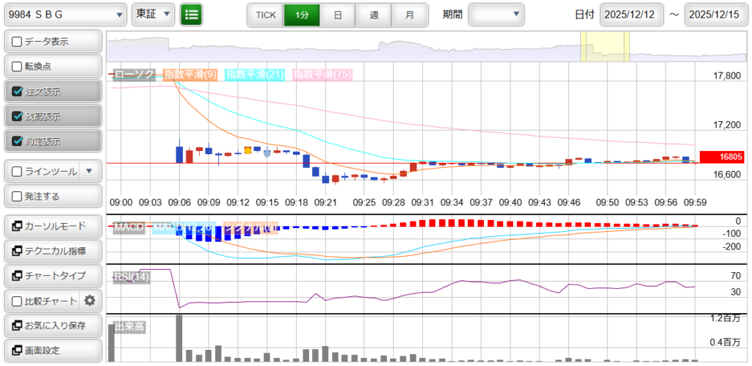Save chart with お気に入り保存

(x=51, y=325)
